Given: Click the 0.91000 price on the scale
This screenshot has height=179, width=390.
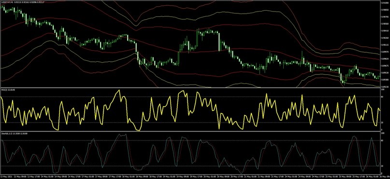Looking at the screenshot, I should (x=386, y=2).
